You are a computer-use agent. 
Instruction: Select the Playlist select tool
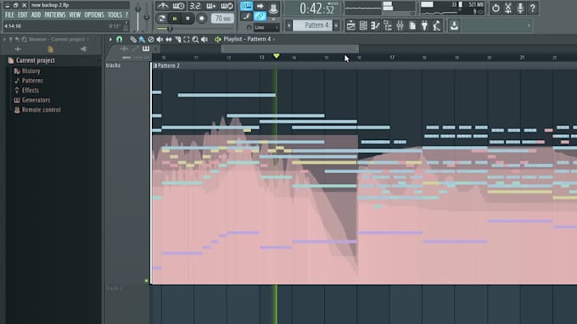tap(186, 39)
